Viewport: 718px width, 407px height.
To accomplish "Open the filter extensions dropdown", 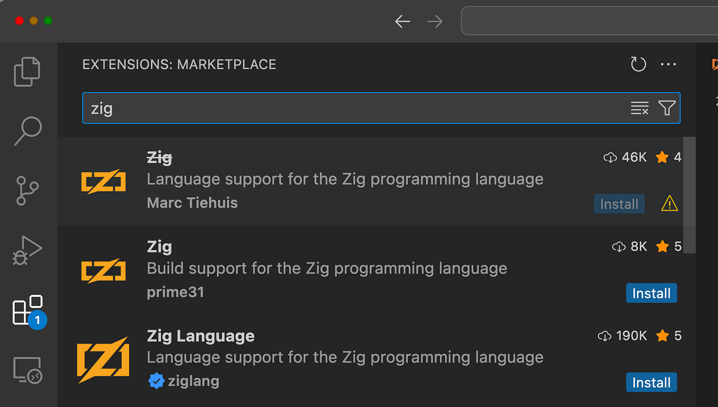I will [667, 108].
